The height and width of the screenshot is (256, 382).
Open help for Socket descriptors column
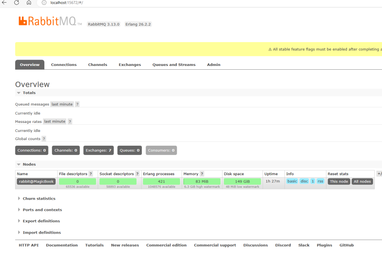coord(137,174)
